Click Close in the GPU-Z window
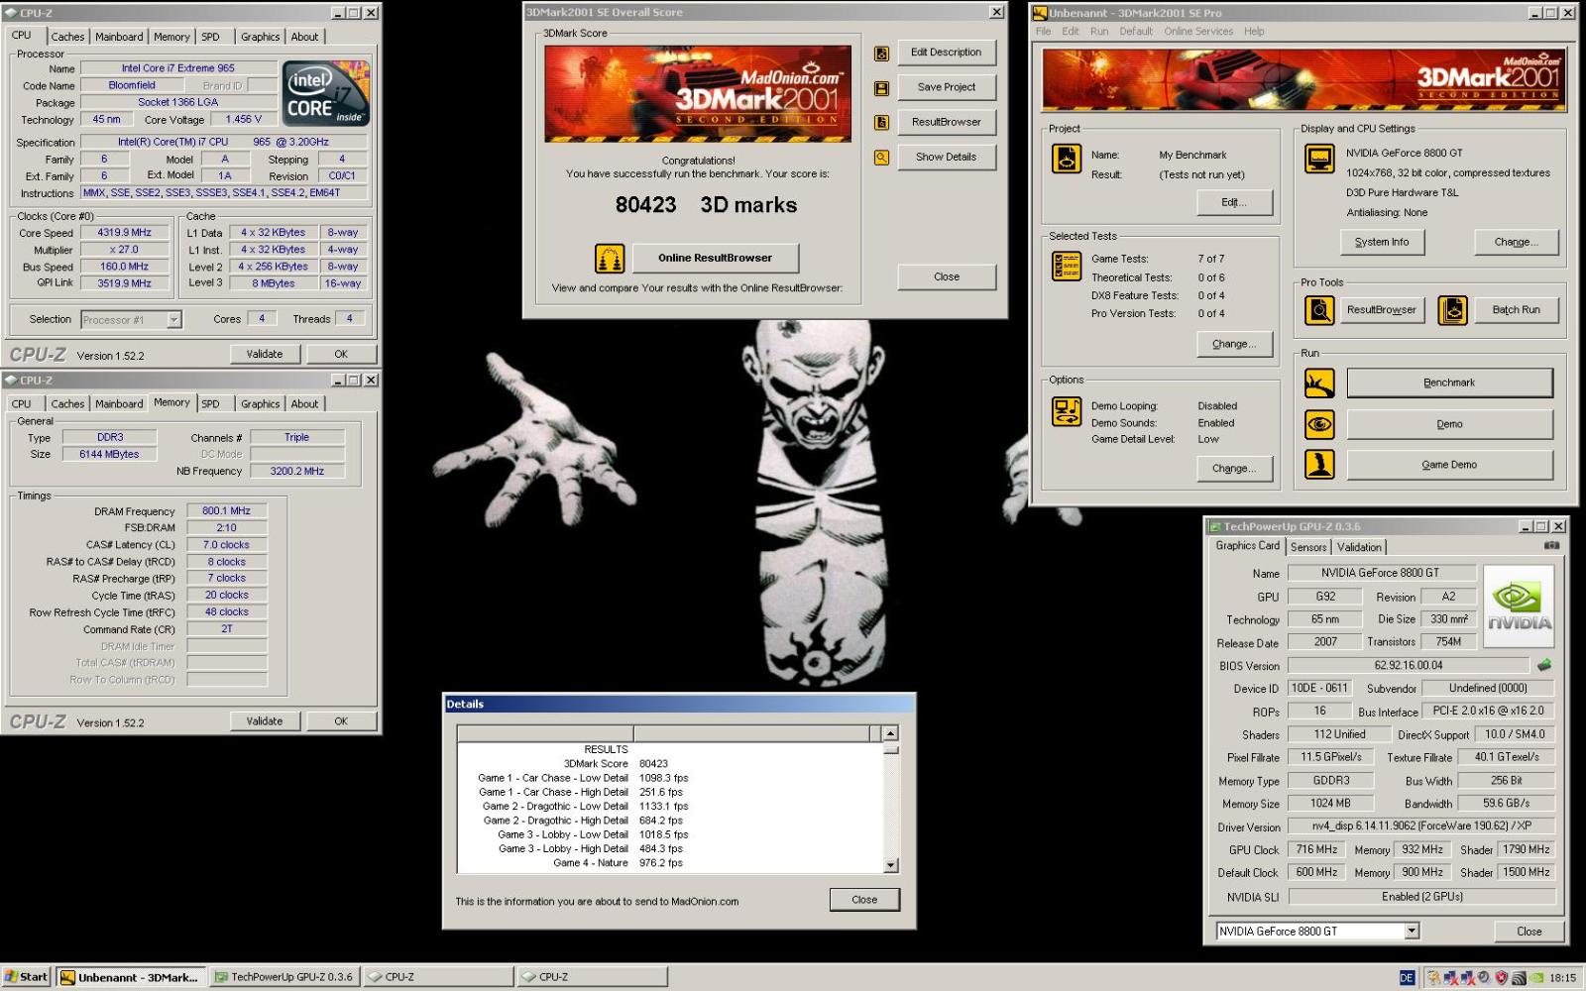The width and height of the screenshot is (1586, 991). [x=1529, y=932]
